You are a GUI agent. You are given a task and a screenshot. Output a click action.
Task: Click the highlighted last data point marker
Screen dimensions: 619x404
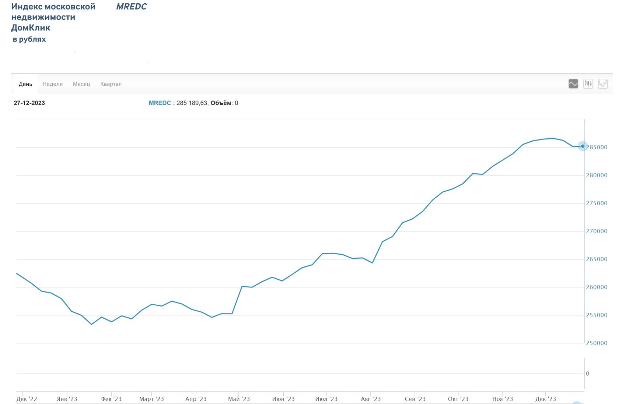click(583, 146)
